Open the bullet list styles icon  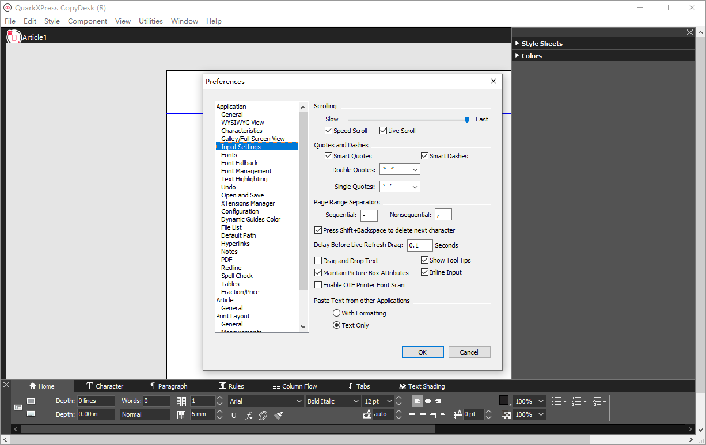coord(559,401)
